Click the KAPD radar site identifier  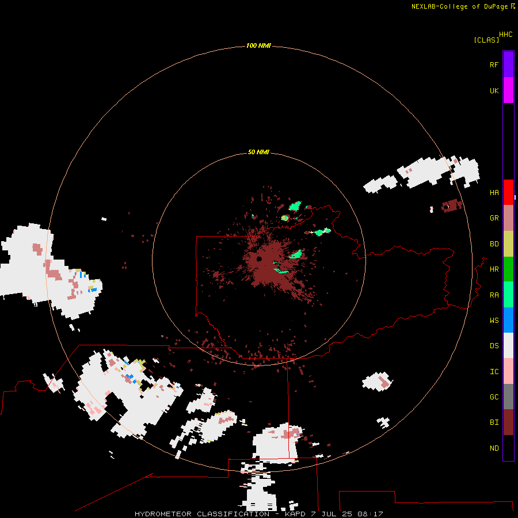[x=295, y=514]
